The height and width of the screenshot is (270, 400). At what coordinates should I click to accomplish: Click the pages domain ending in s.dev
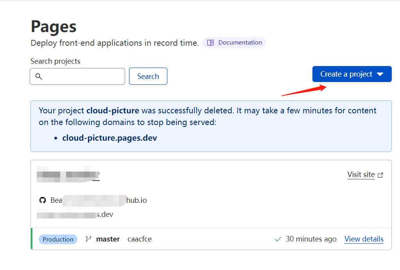[75, 215]
